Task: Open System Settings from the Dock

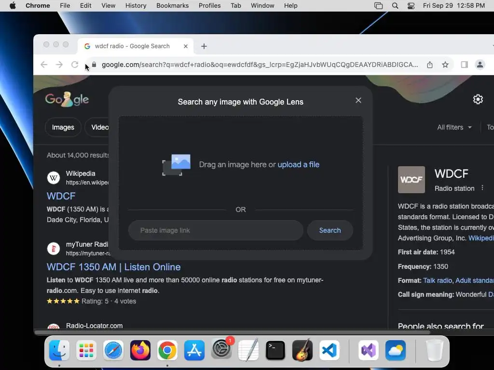Action: (221, 349)
